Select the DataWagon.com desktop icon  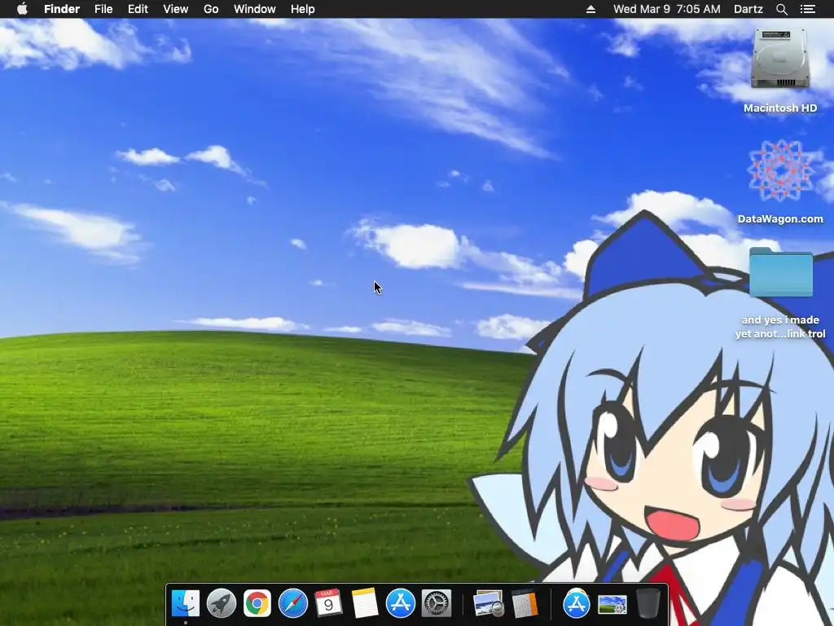point(780,171)
